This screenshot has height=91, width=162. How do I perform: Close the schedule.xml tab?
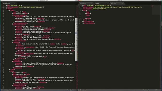tap(15, 3)
